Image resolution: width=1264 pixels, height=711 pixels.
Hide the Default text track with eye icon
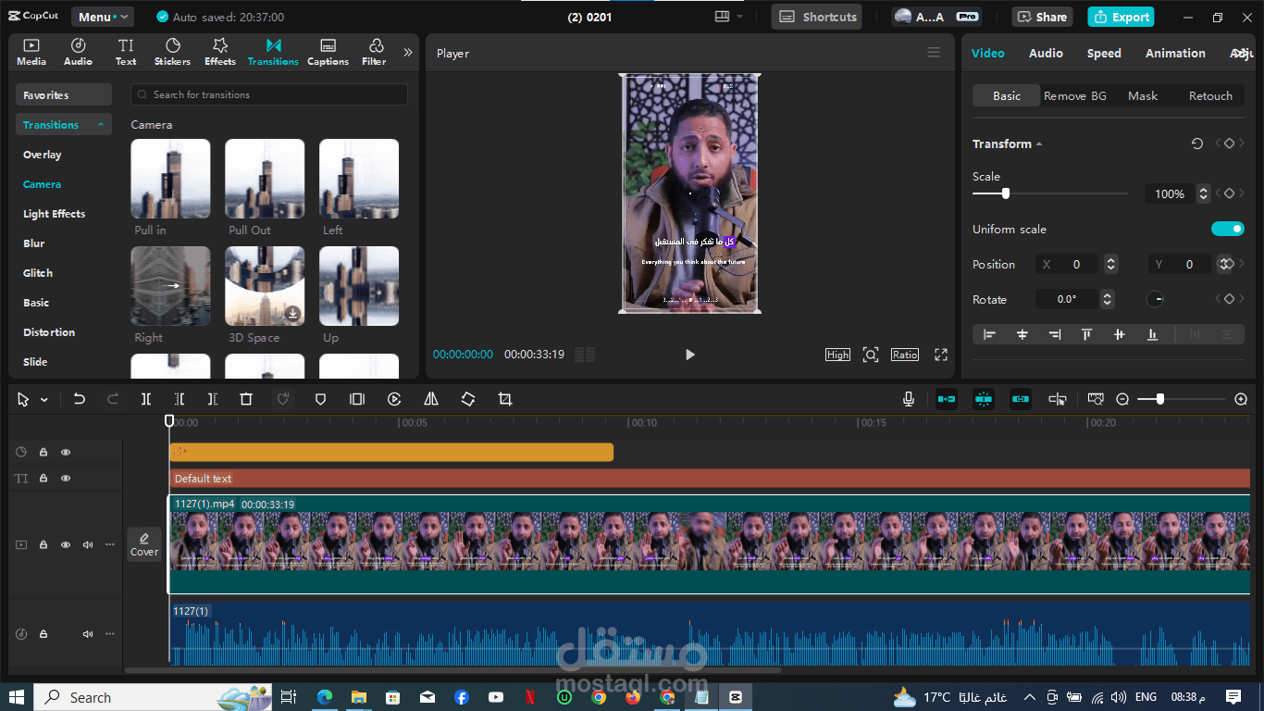pos(66,479)
